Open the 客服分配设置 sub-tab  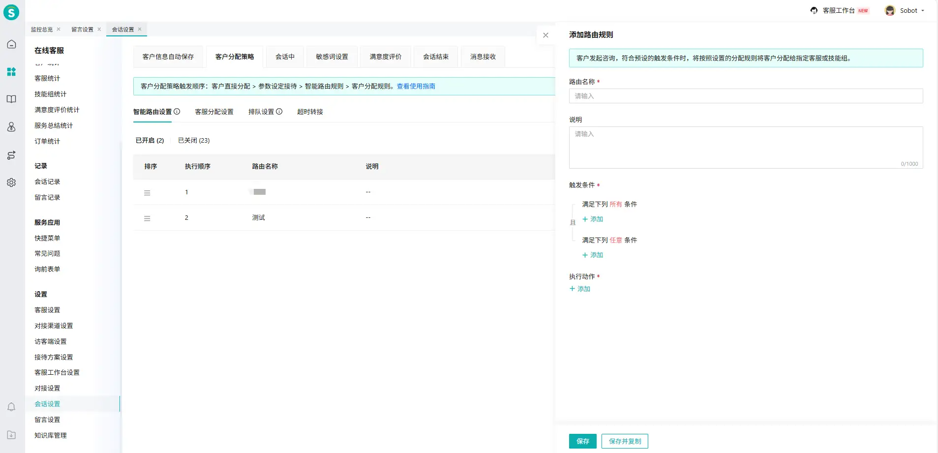click(x=214, y=112)
